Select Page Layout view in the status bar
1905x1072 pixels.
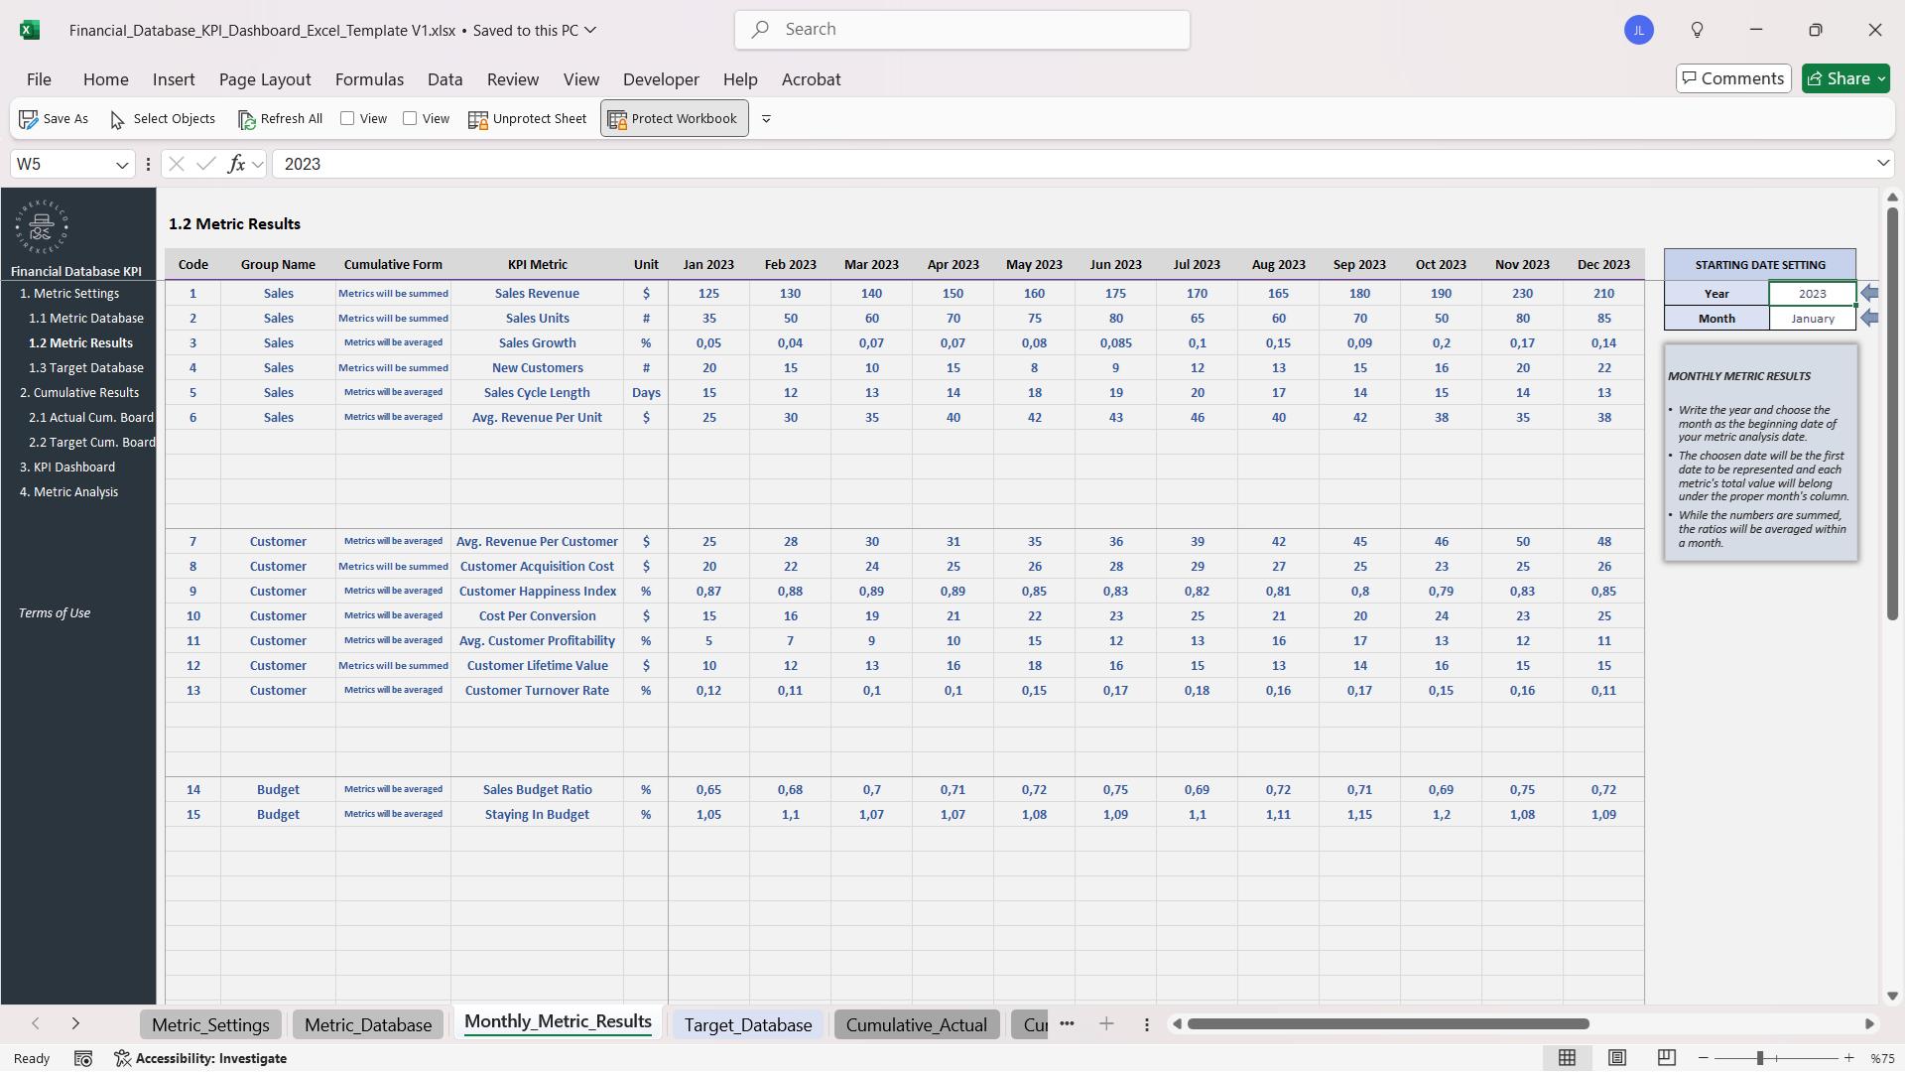(1617, 1058)
